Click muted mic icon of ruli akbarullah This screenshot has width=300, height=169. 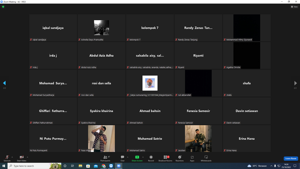coord(176,95)
